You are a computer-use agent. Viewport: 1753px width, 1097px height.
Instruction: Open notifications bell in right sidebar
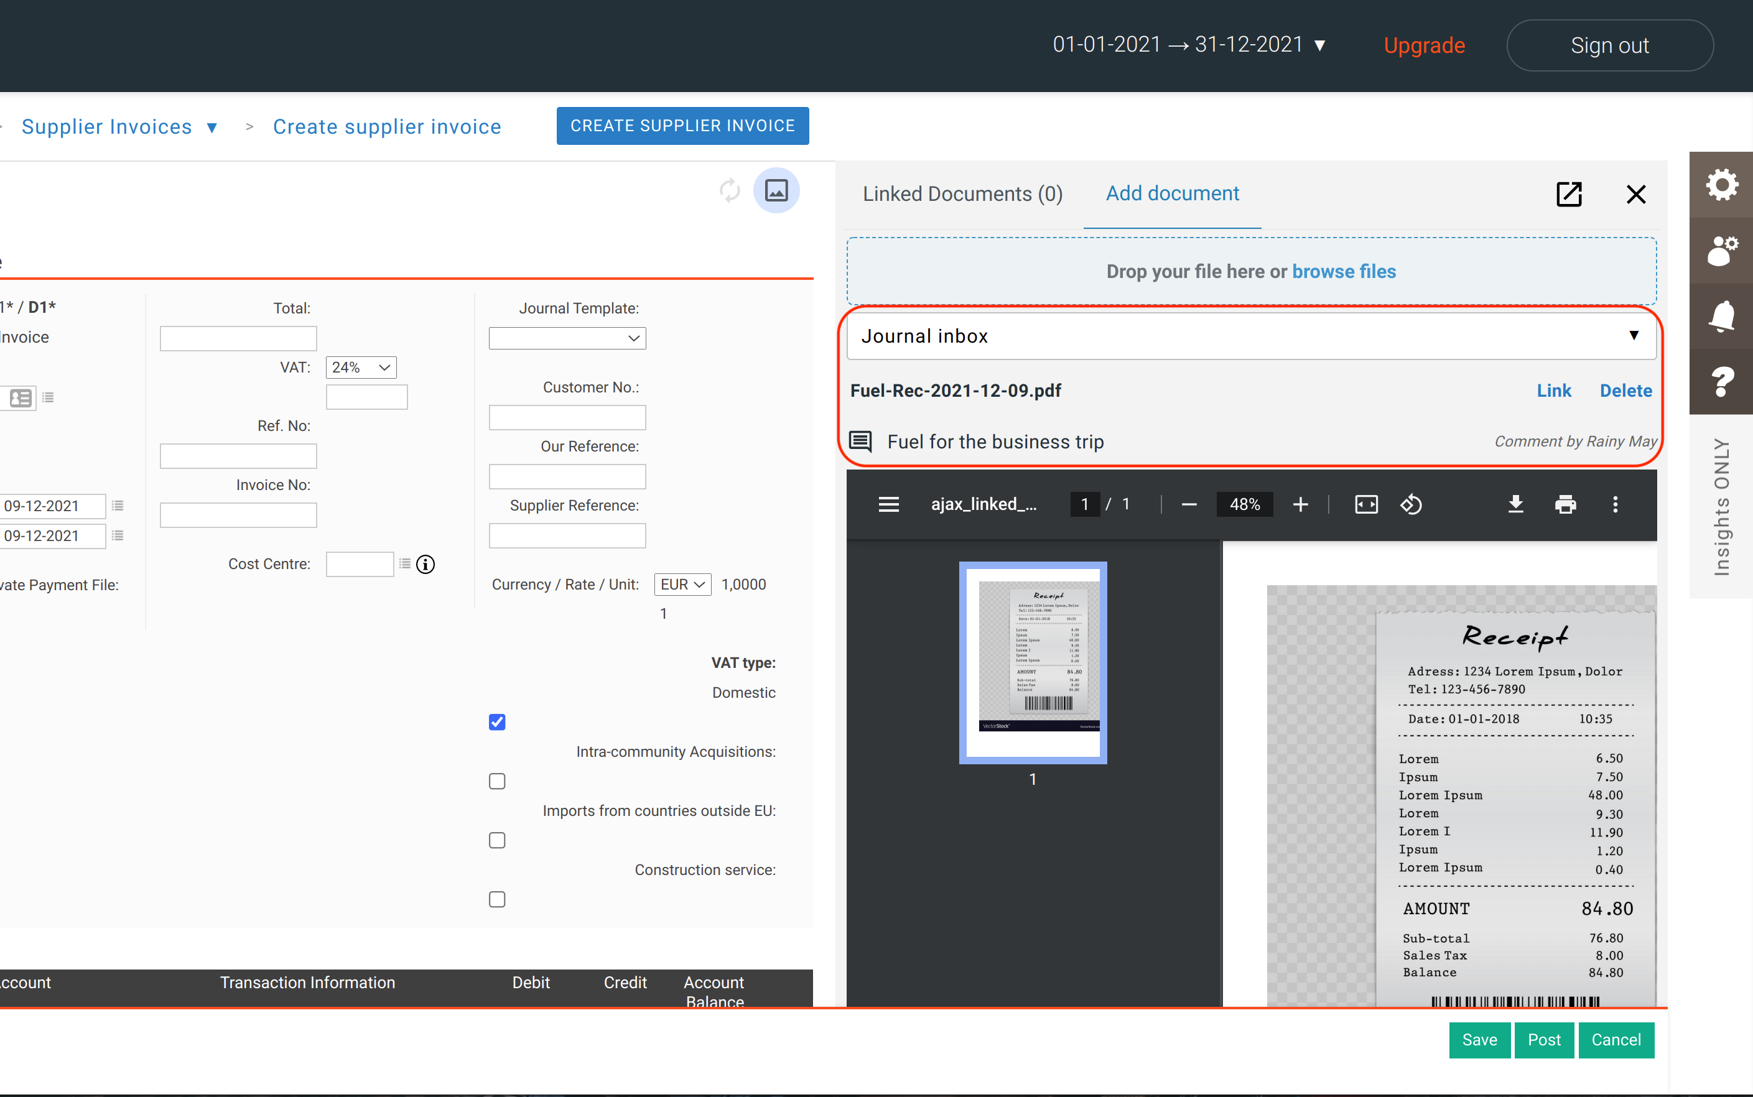click(1721, 317)
